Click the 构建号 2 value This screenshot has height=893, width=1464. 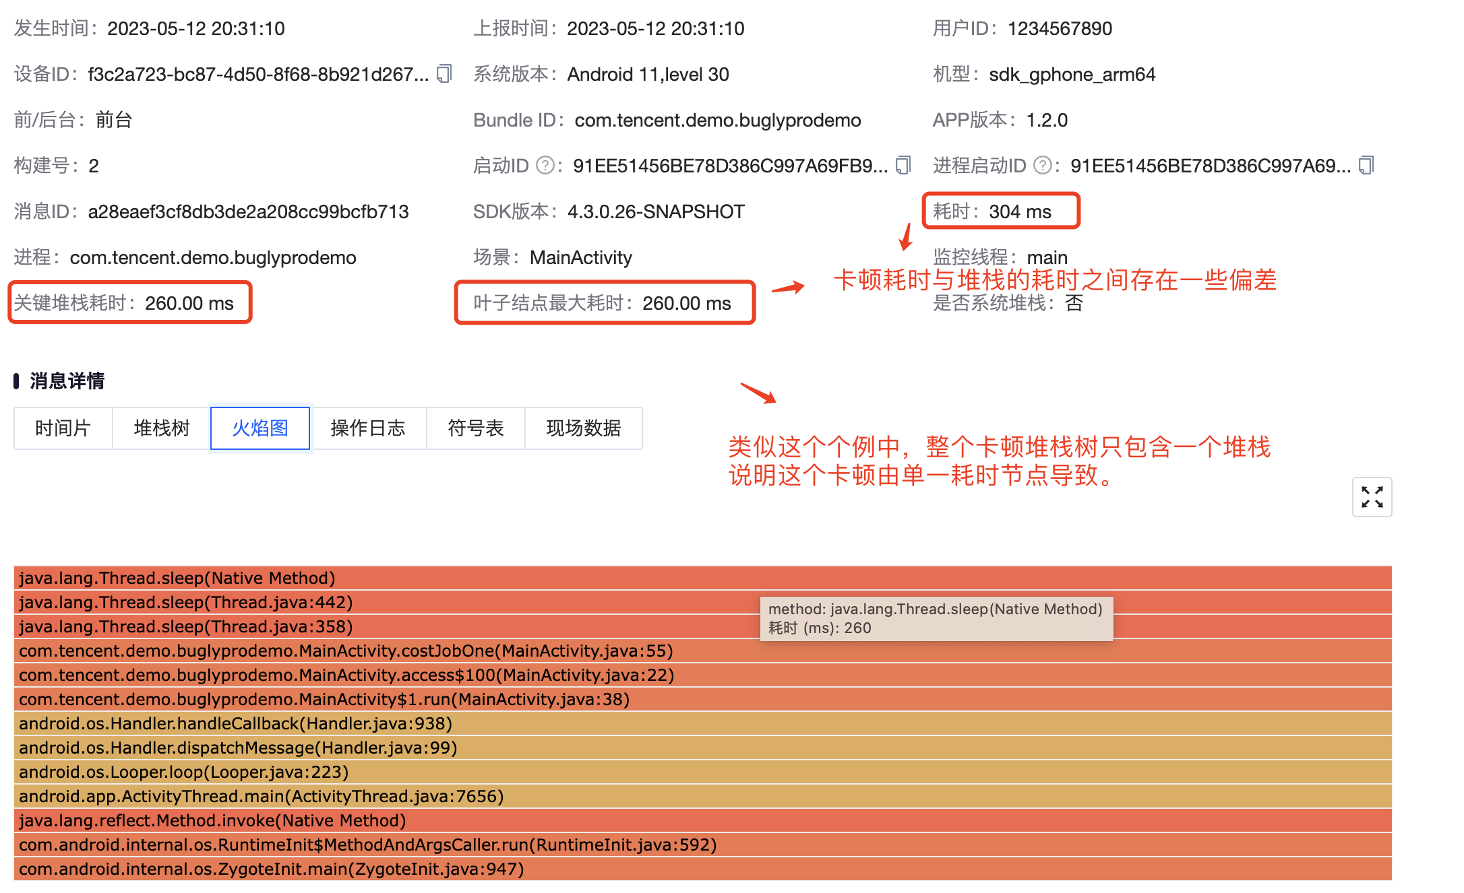[94, 166]
